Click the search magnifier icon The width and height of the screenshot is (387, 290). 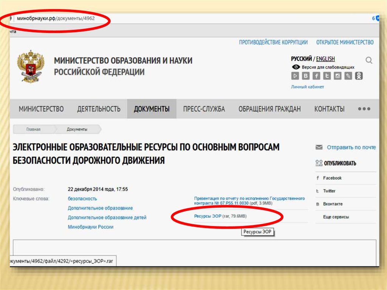369,60
